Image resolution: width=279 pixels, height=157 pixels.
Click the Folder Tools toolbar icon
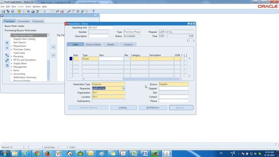click(87, 11)
